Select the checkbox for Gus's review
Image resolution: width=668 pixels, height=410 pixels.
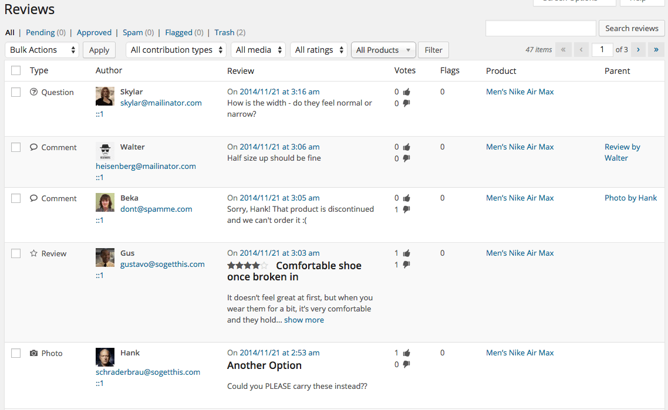[x=16, y=253]
